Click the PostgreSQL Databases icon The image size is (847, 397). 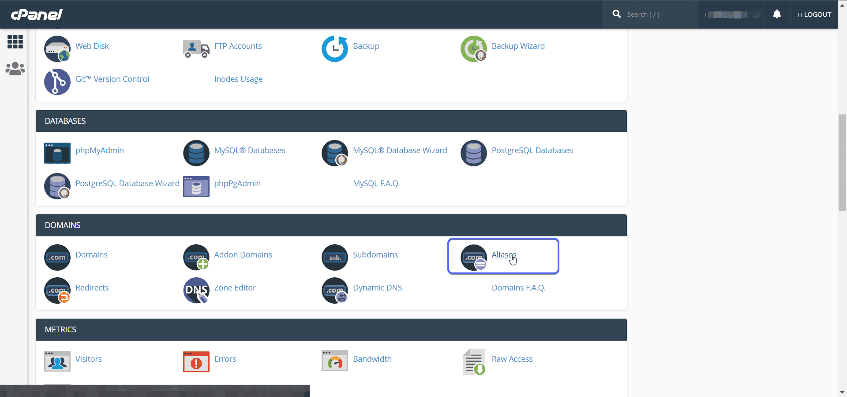(474, 153)
